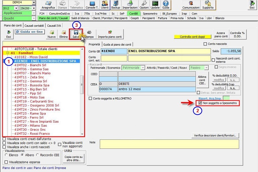The width and height of the screenshot is (258, 172).
Task: Click the Update icon
Action: point(155,5)
